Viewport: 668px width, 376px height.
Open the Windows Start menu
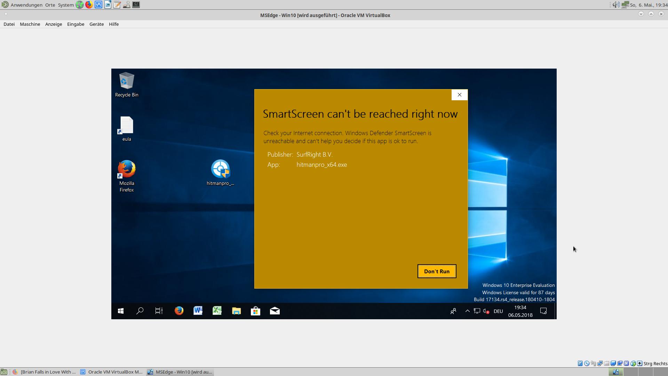[x=121, y=311]
